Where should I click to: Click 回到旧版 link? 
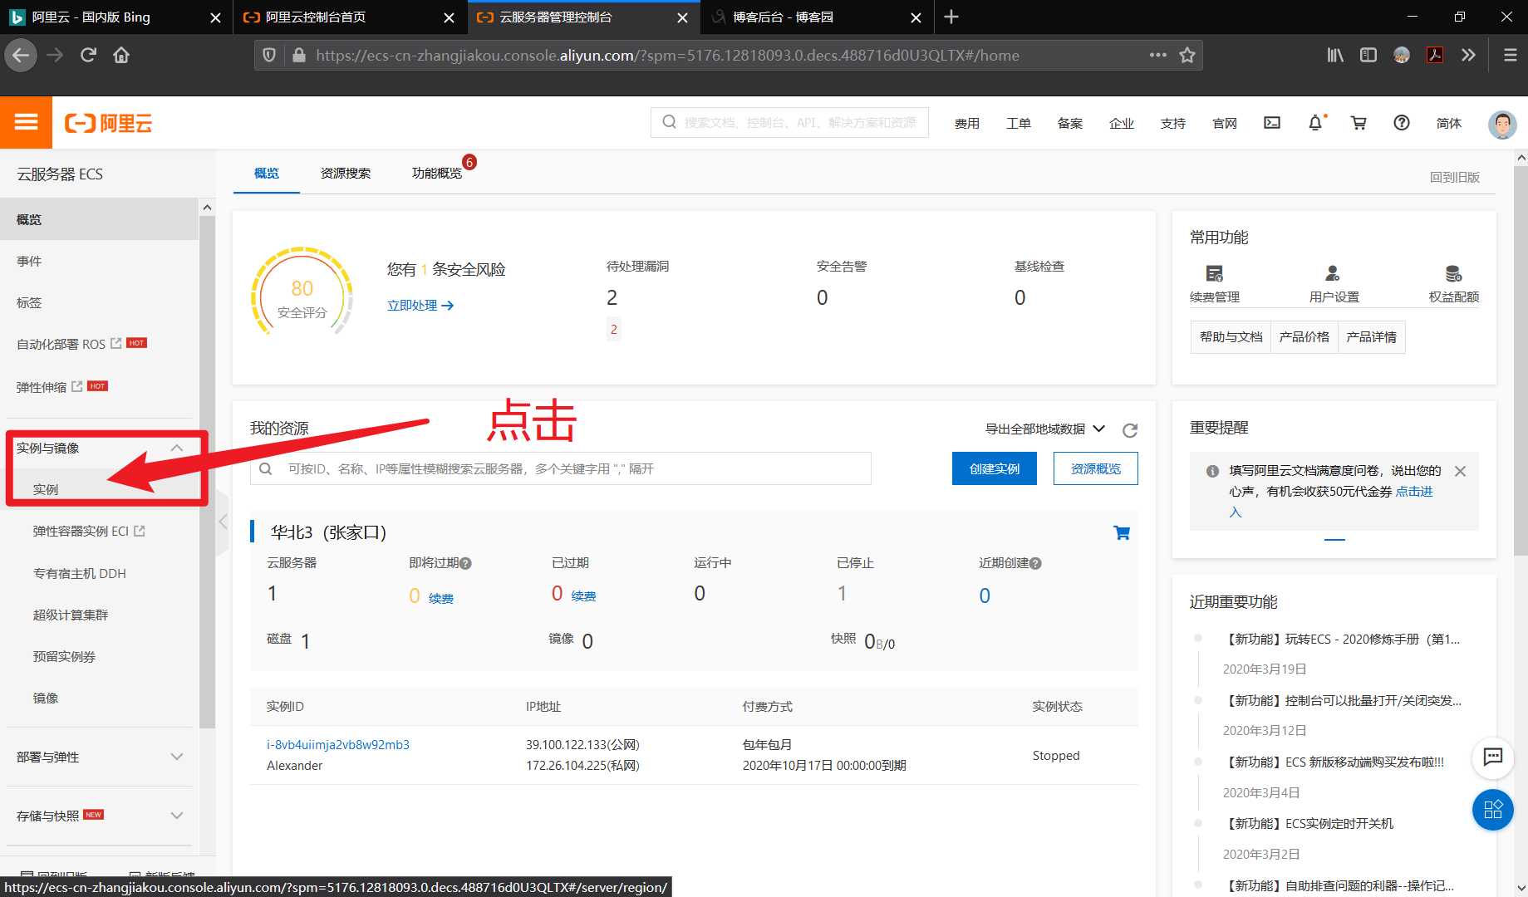(1455, 177)
